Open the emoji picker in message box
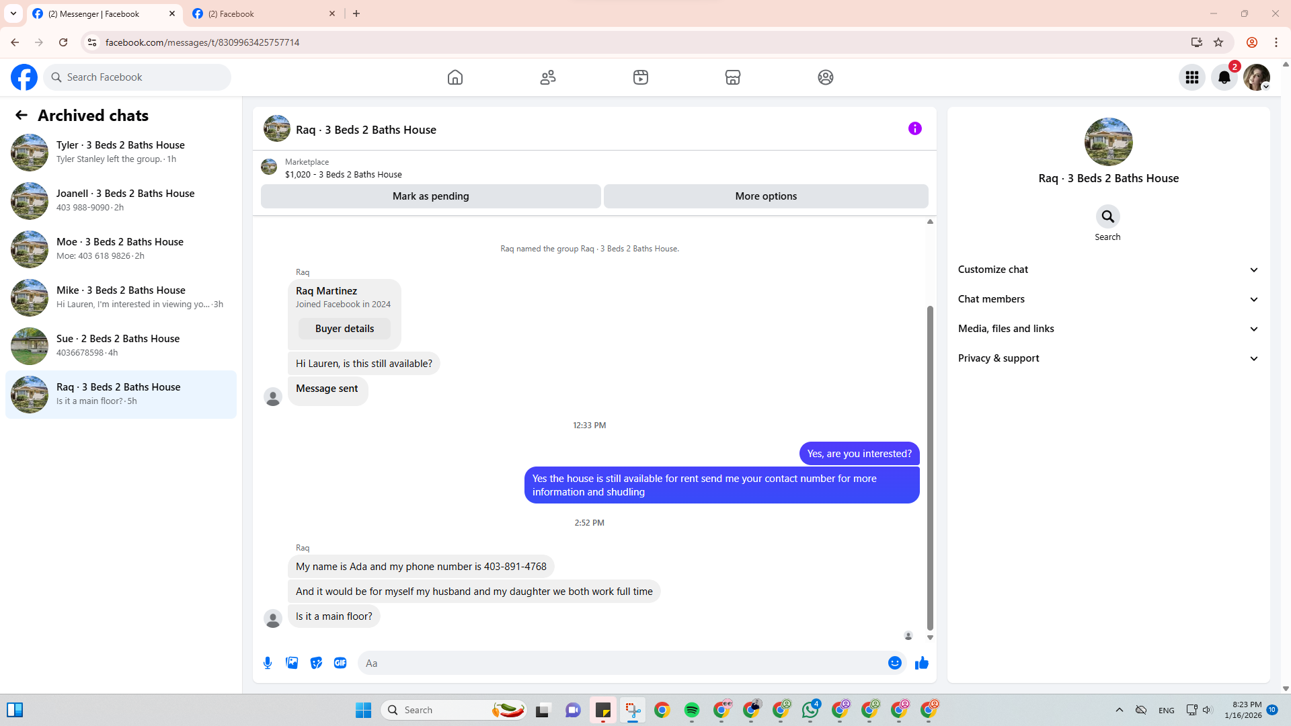The image size is (1291, 726). click(x=894, y=663)
